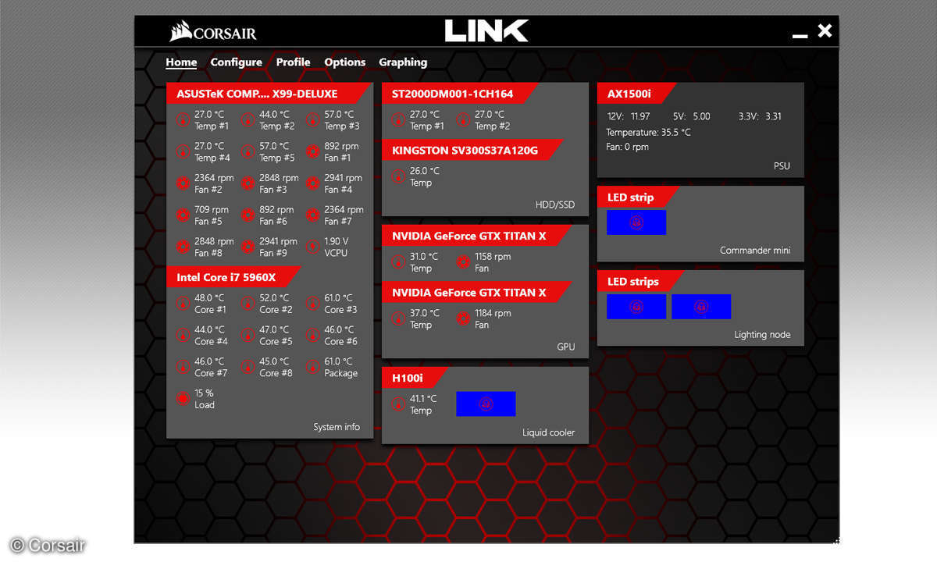
Task: Click the Fan #4 fan icon at 2941 rpm
Action: click(x=312, y=183)
